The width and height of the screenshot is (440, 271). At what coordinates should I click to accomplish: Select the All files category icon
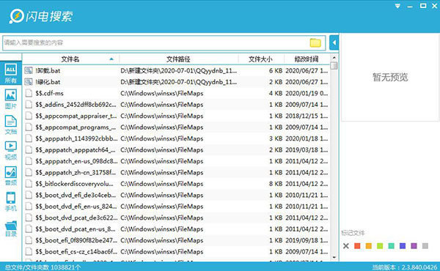[x=11, y=73]
